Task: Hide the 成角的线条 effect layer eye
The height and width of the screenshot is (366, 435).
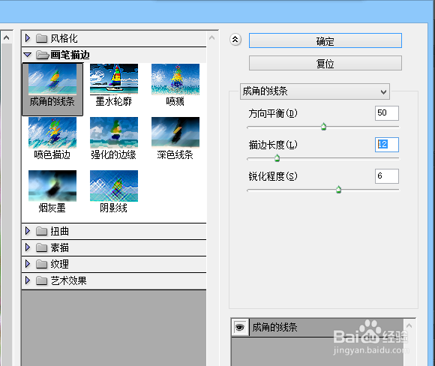Action: pos(240,328)
